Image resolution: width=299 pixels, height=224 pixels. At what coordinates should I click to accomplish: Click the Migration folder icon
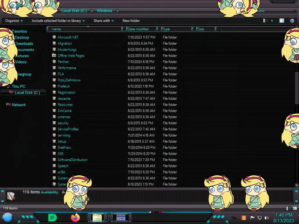tap(54, 43)
